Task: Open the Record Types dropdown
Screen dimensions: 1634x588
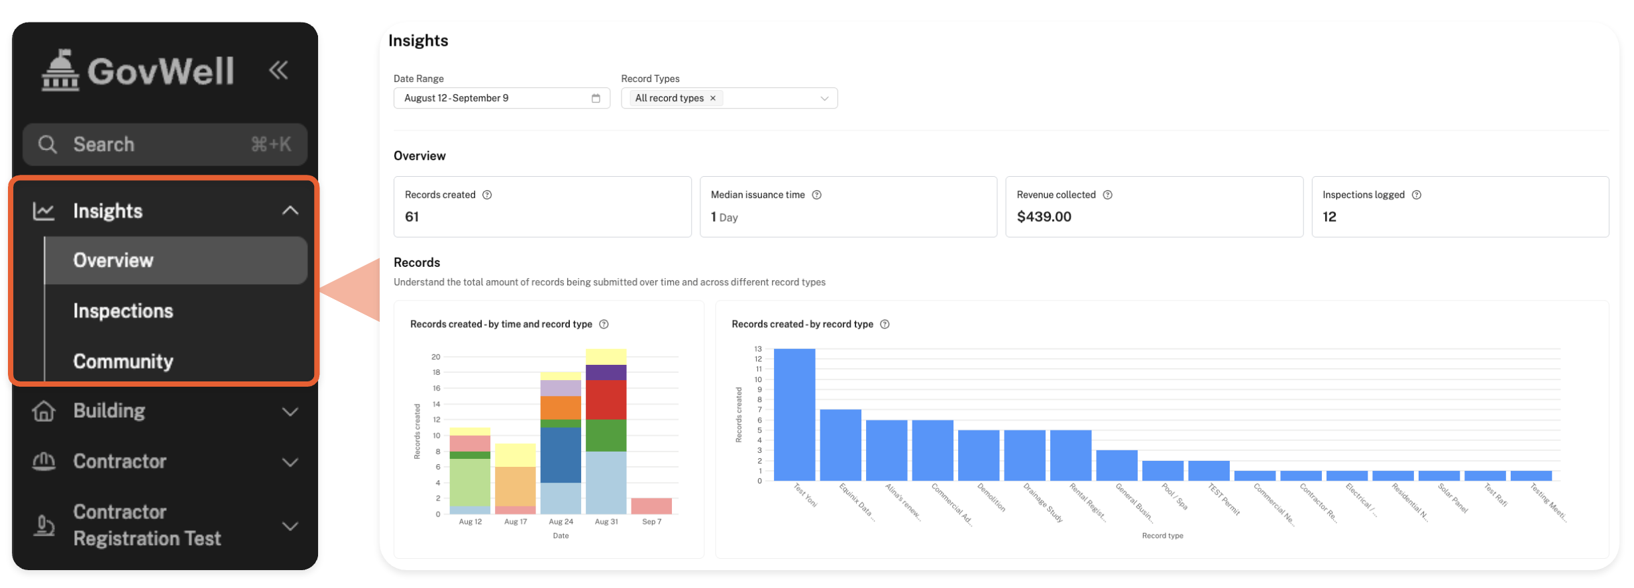Action: click(x=824, y=98)
